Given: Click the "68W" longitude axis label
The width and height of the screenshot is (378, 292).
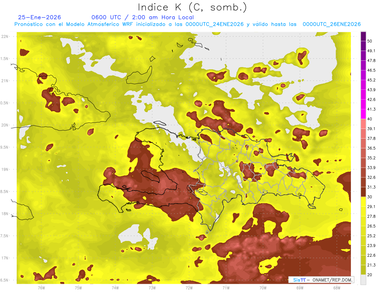Looking at the screenshot, I should [x=337, y=288].
